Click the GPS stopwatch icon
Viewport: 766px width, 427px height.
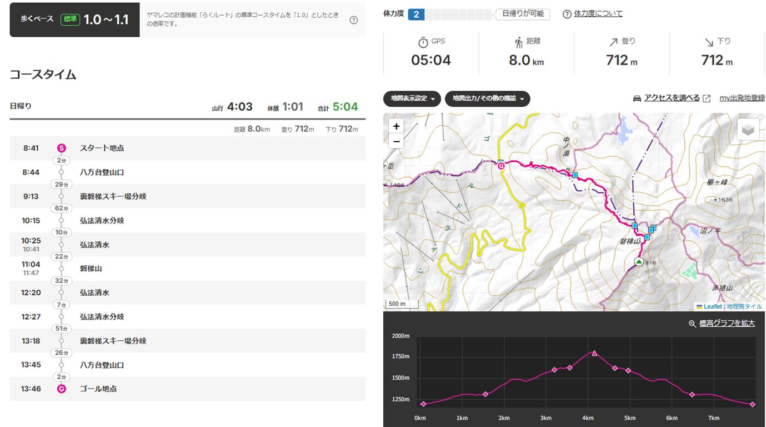click(423, 42)
